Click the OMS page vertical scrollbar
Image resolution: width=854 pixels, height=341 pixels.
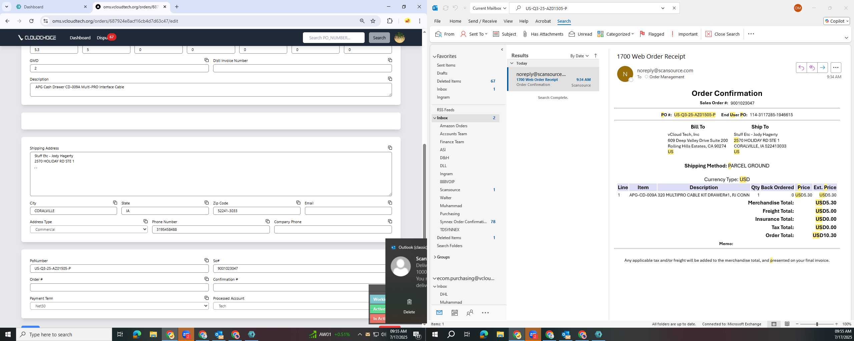click(424, 191)
